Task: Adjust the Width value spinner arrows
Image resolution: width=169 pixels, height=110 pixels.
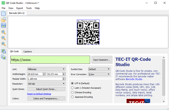Action: click(x=44, y=74)
